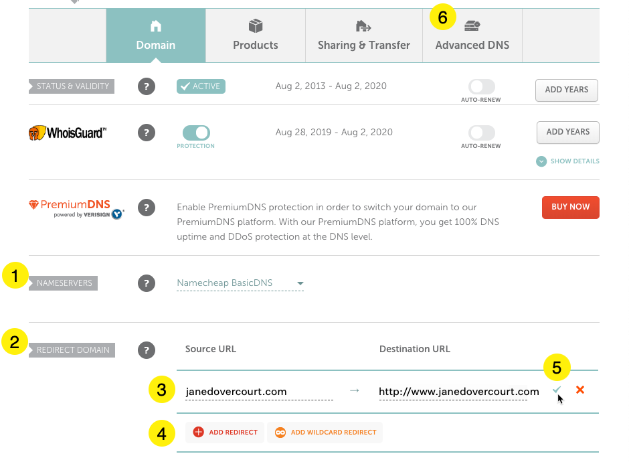This screenshot has height=462, width=629.
Task: Click the Redirect Domain section label
Action: coord(72,350)
